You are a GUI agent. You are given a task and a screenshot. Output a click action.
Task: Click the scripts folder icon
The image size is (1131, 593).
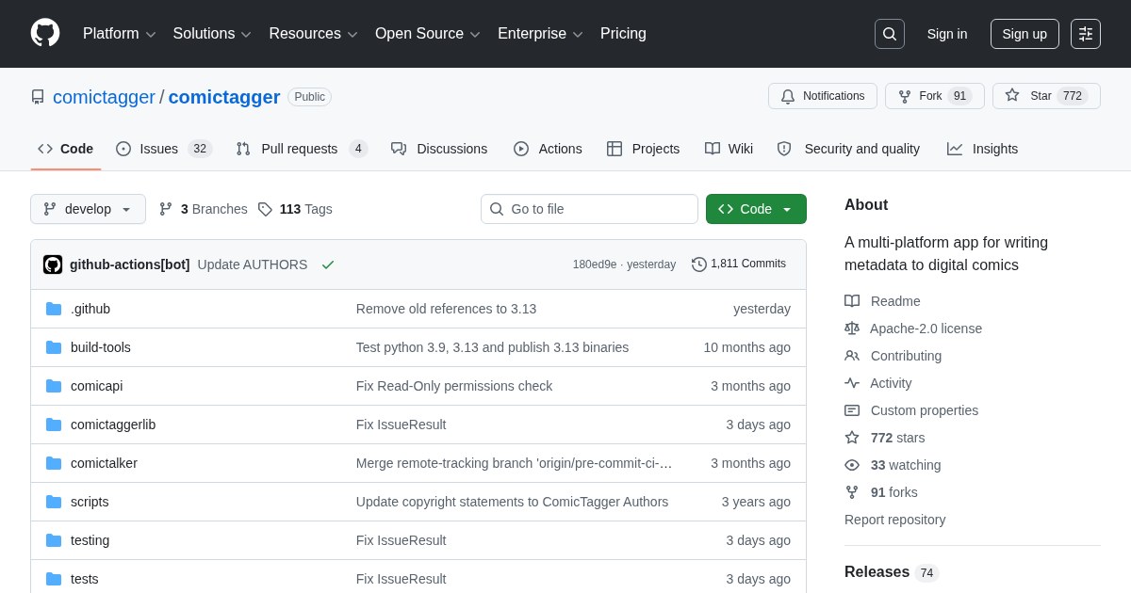[x=54, y=502]
